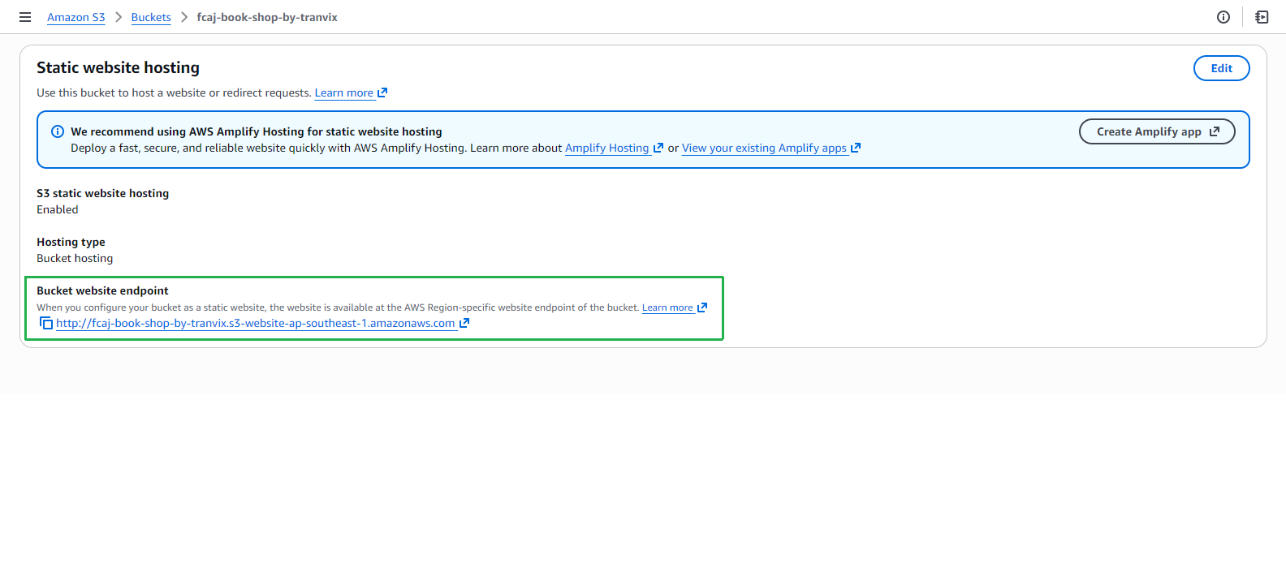Open View your existing Amplify apps link
The height and width of the screenshot is (585, 1286).
764,148
